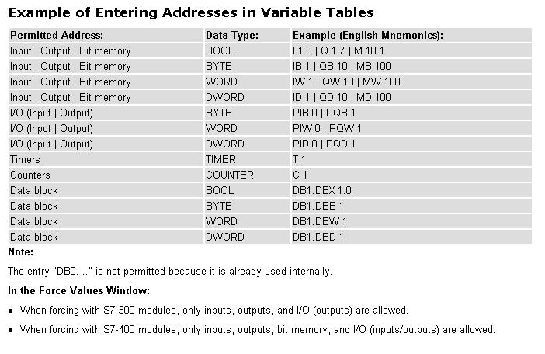Select the "PIW 0 | PQW 1" cell
The image size is (545, 354).
click(327, 128)
